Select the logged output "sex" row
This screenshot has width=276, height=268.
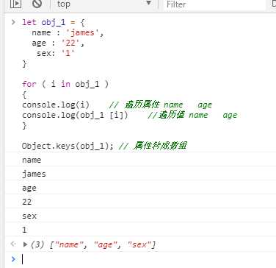click(141, 216)
